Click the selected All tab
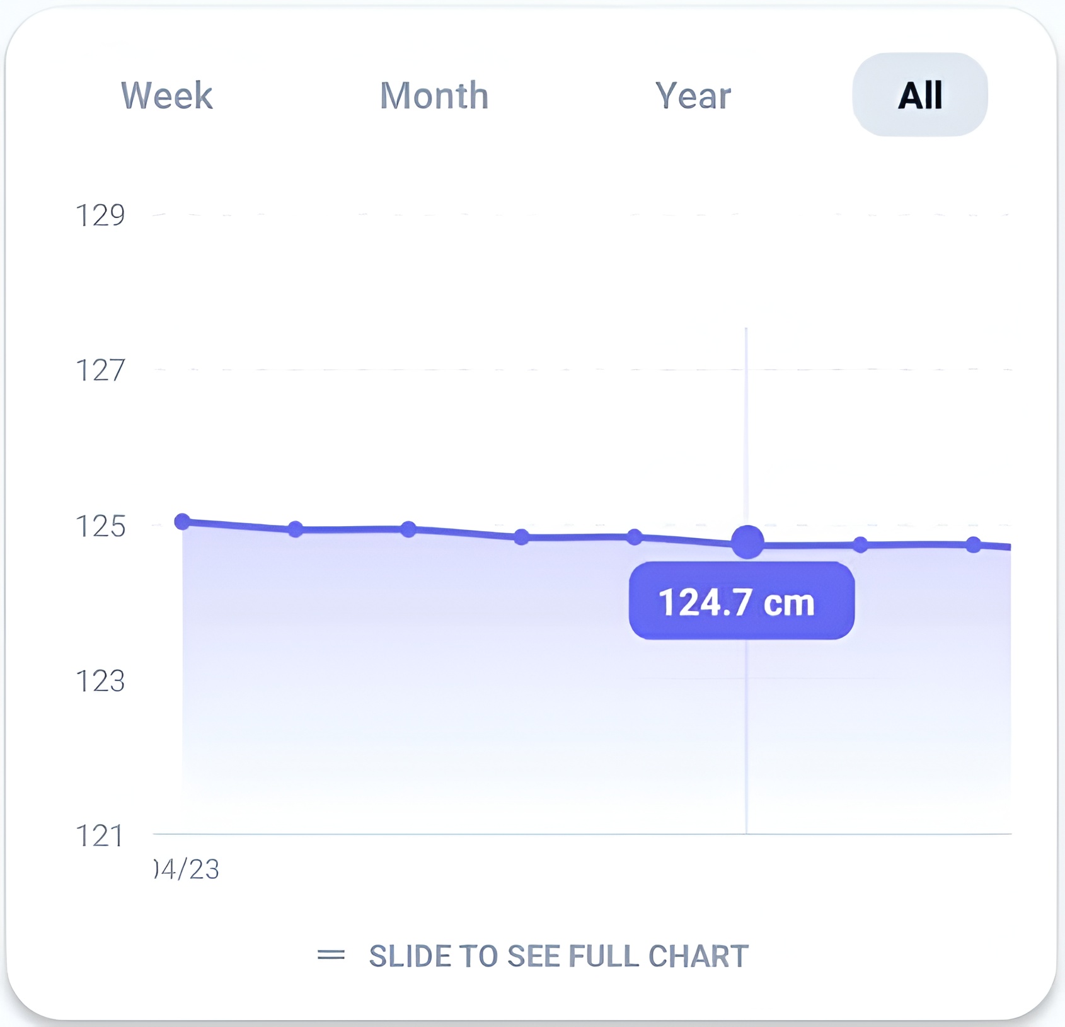The width and height of the screenshot is (1065, 1027). 919,95
